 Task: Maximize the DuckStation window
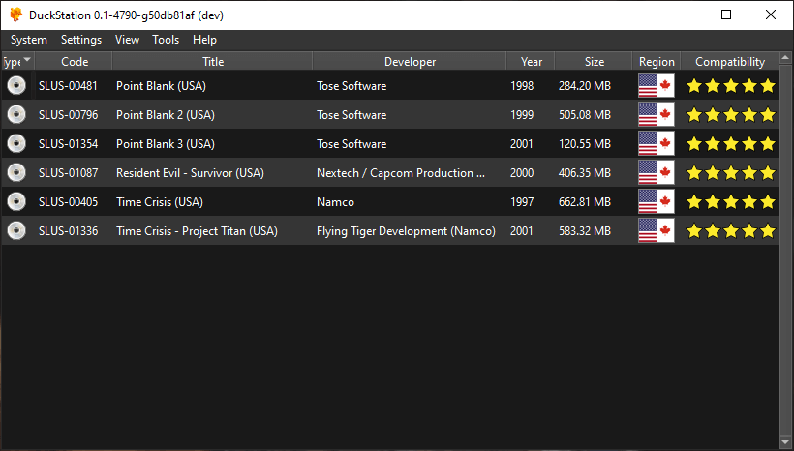coord(726,15)
